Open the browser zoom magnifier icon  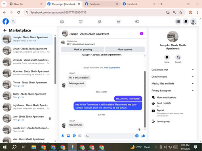coord(174,12)
